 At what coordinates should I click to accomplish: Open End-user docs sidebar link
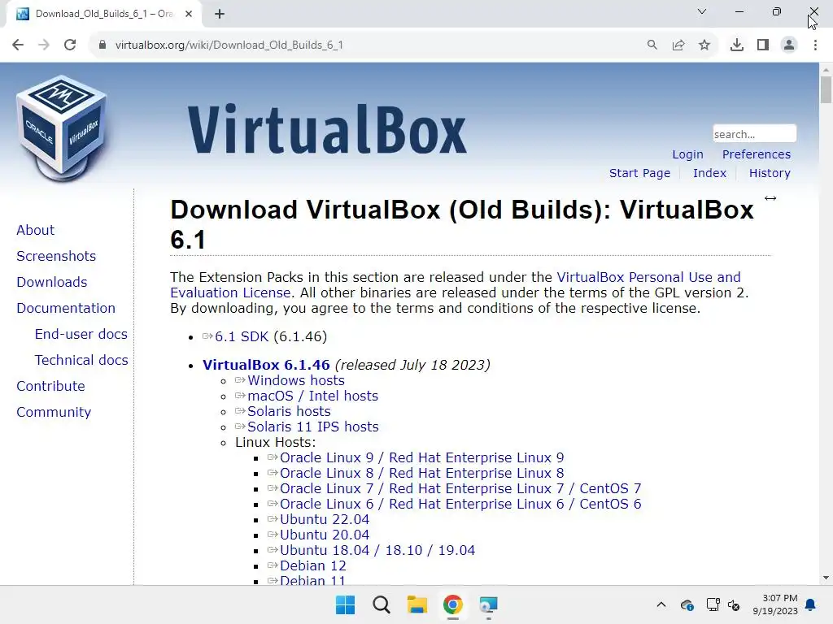point(81,334)
